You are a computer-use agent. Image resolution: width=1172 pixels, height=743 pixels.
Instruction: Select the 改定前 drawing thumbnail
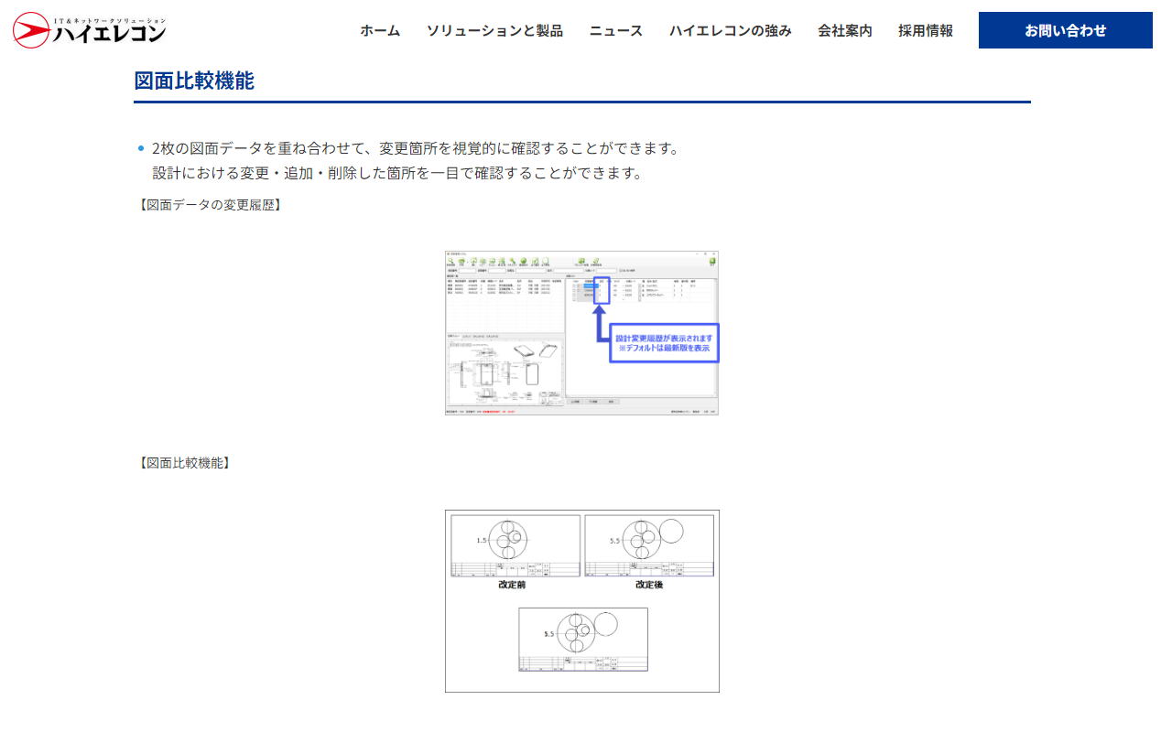pyautogui.click(x=515, y=545)
